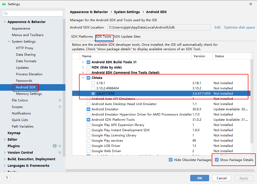Expand the Languages & Frameworks section
Screen dimensions: 257x184
[5, 165]
